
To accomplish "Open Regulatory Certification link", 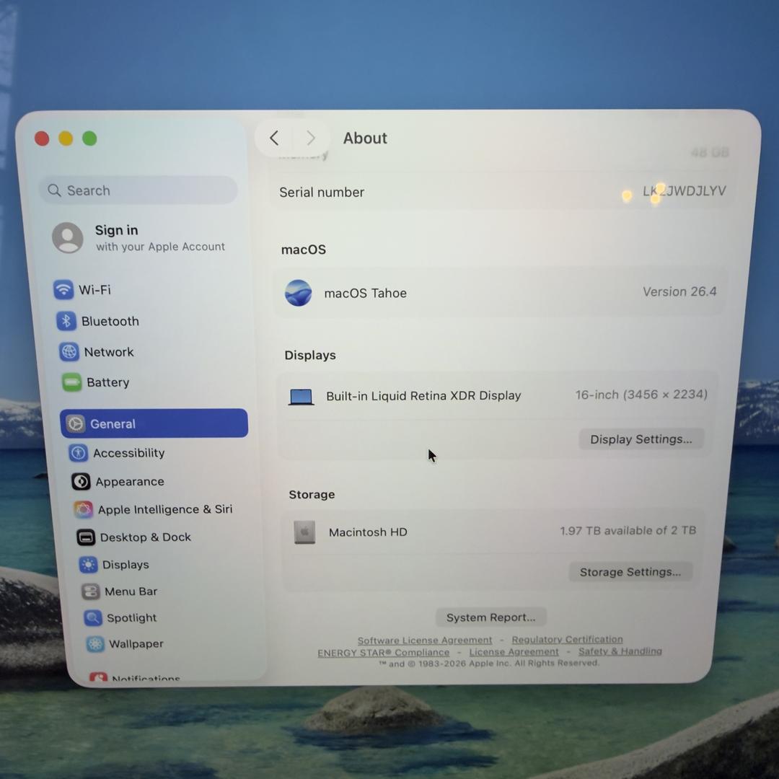I will coord(568,639).
